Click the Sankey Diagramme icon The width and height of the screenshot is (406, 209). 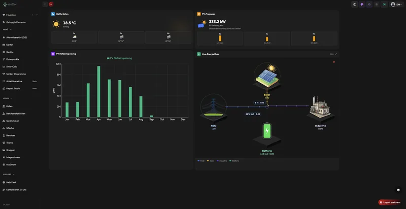tap(4, 74)
